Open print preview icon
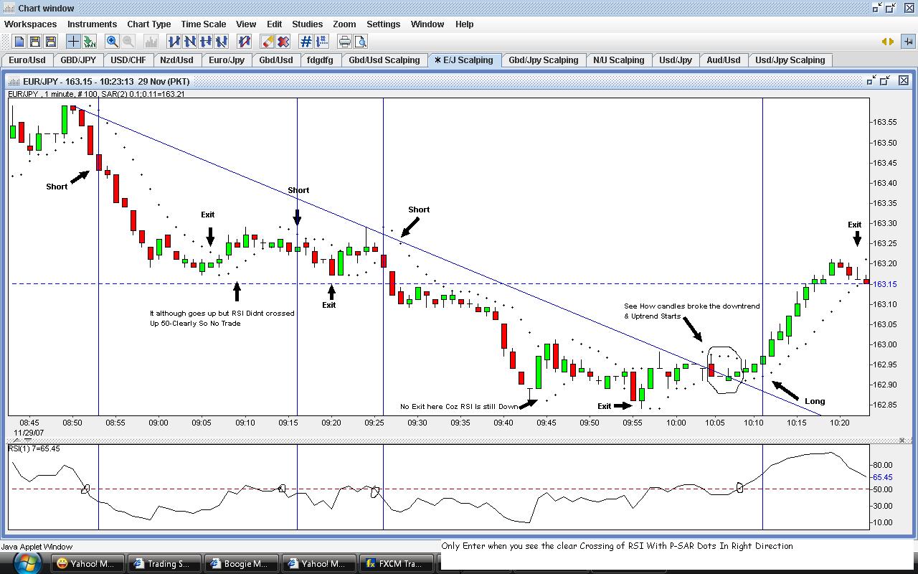The width and height of the screenshot is (918, 574). coord(360,42)
